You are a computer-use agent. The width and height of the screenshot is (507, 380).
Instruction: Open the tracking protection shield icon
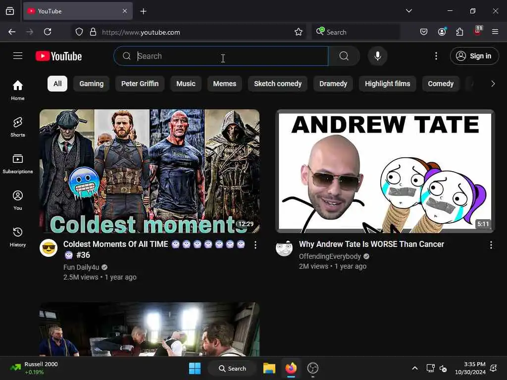(x=79, y=32)
